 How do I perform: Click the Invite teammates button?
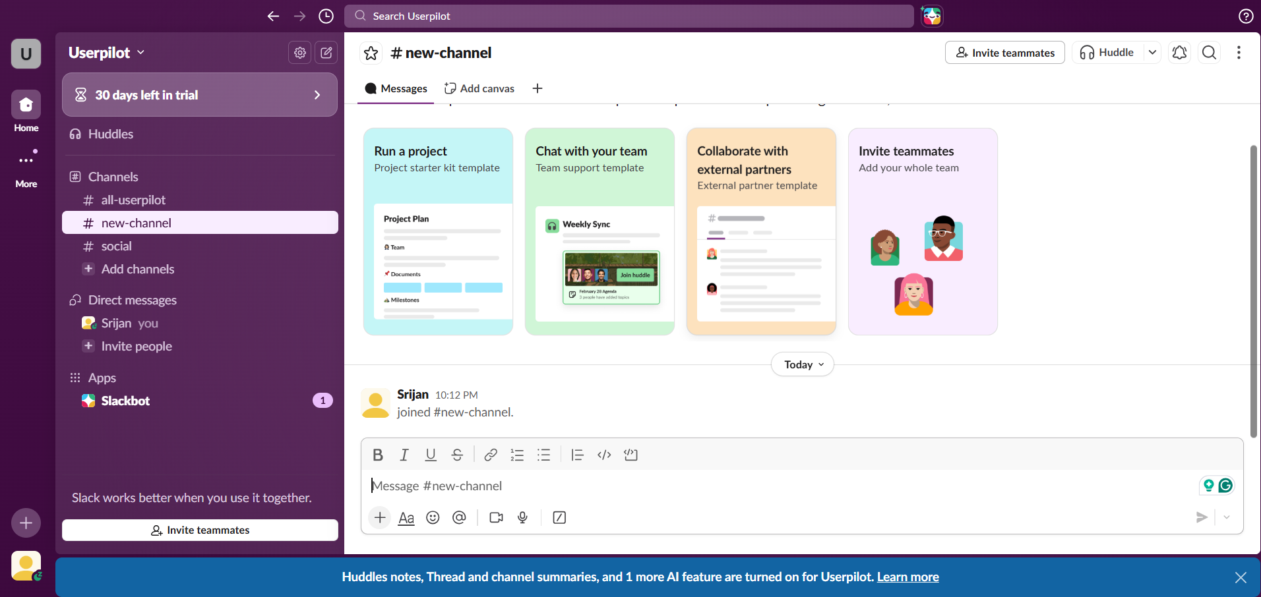(x=1004, y=52)
